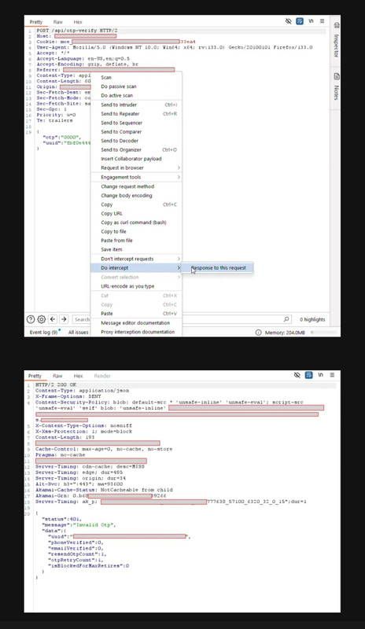This screenshot has width=365, height=629.
Task: Toggle URL-encode as you type
Action: tap(136, 286)
